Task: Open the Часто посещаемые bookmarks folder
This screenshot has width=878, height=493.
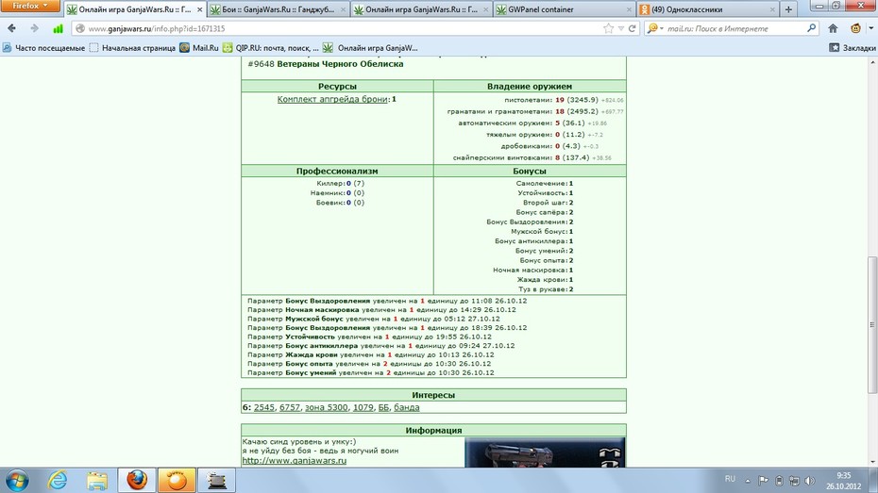Action: coord(43,48)
